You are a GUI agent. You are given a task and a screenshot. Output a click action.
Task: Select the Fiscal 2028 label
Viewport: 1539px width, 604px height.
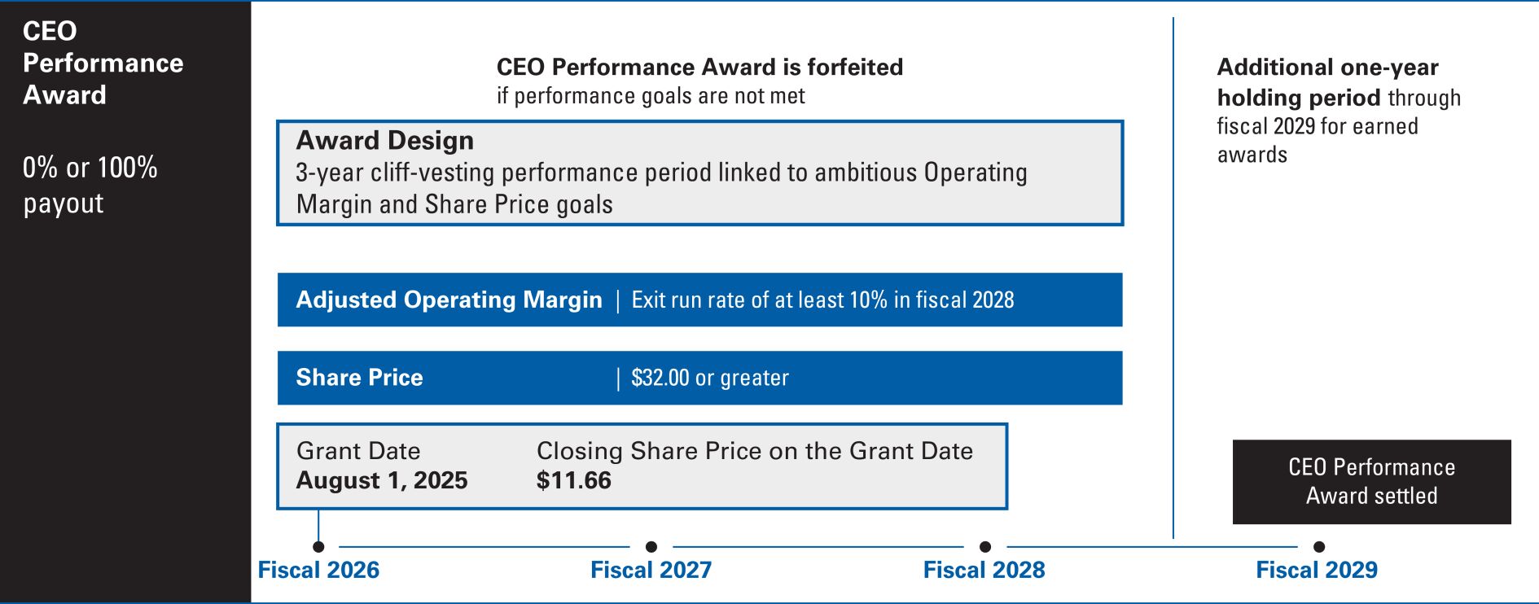984,570
